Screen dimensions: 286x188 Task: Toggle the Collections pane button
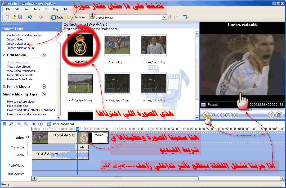[76, 17]
